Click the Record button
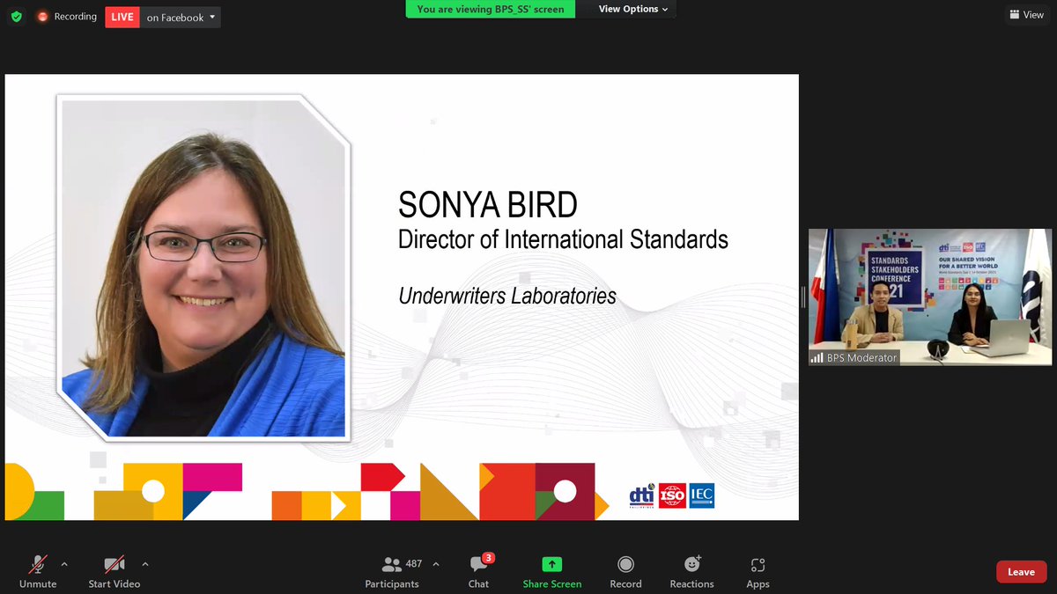This screenshot has width=1057, height=594. 625,572
